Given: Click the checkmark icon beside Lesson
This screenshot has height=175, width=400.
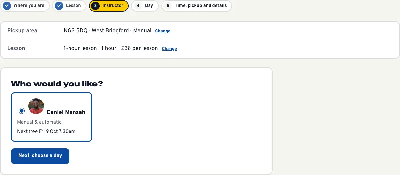Looking at the screenshot, I should coord(59,6).
